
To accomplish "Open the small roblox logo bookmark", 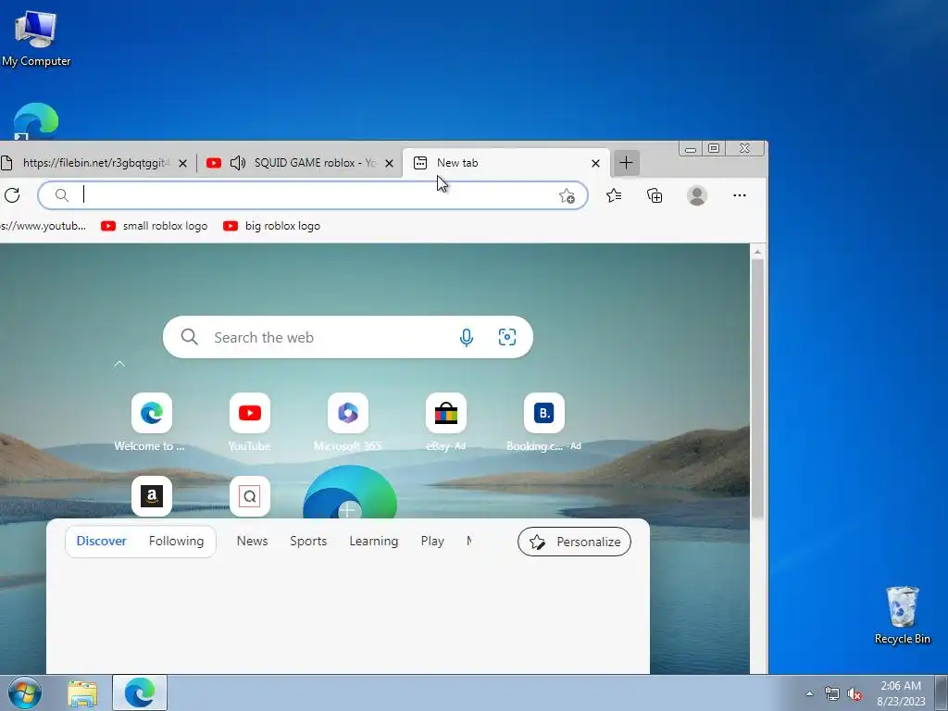I will coord(155,226).
